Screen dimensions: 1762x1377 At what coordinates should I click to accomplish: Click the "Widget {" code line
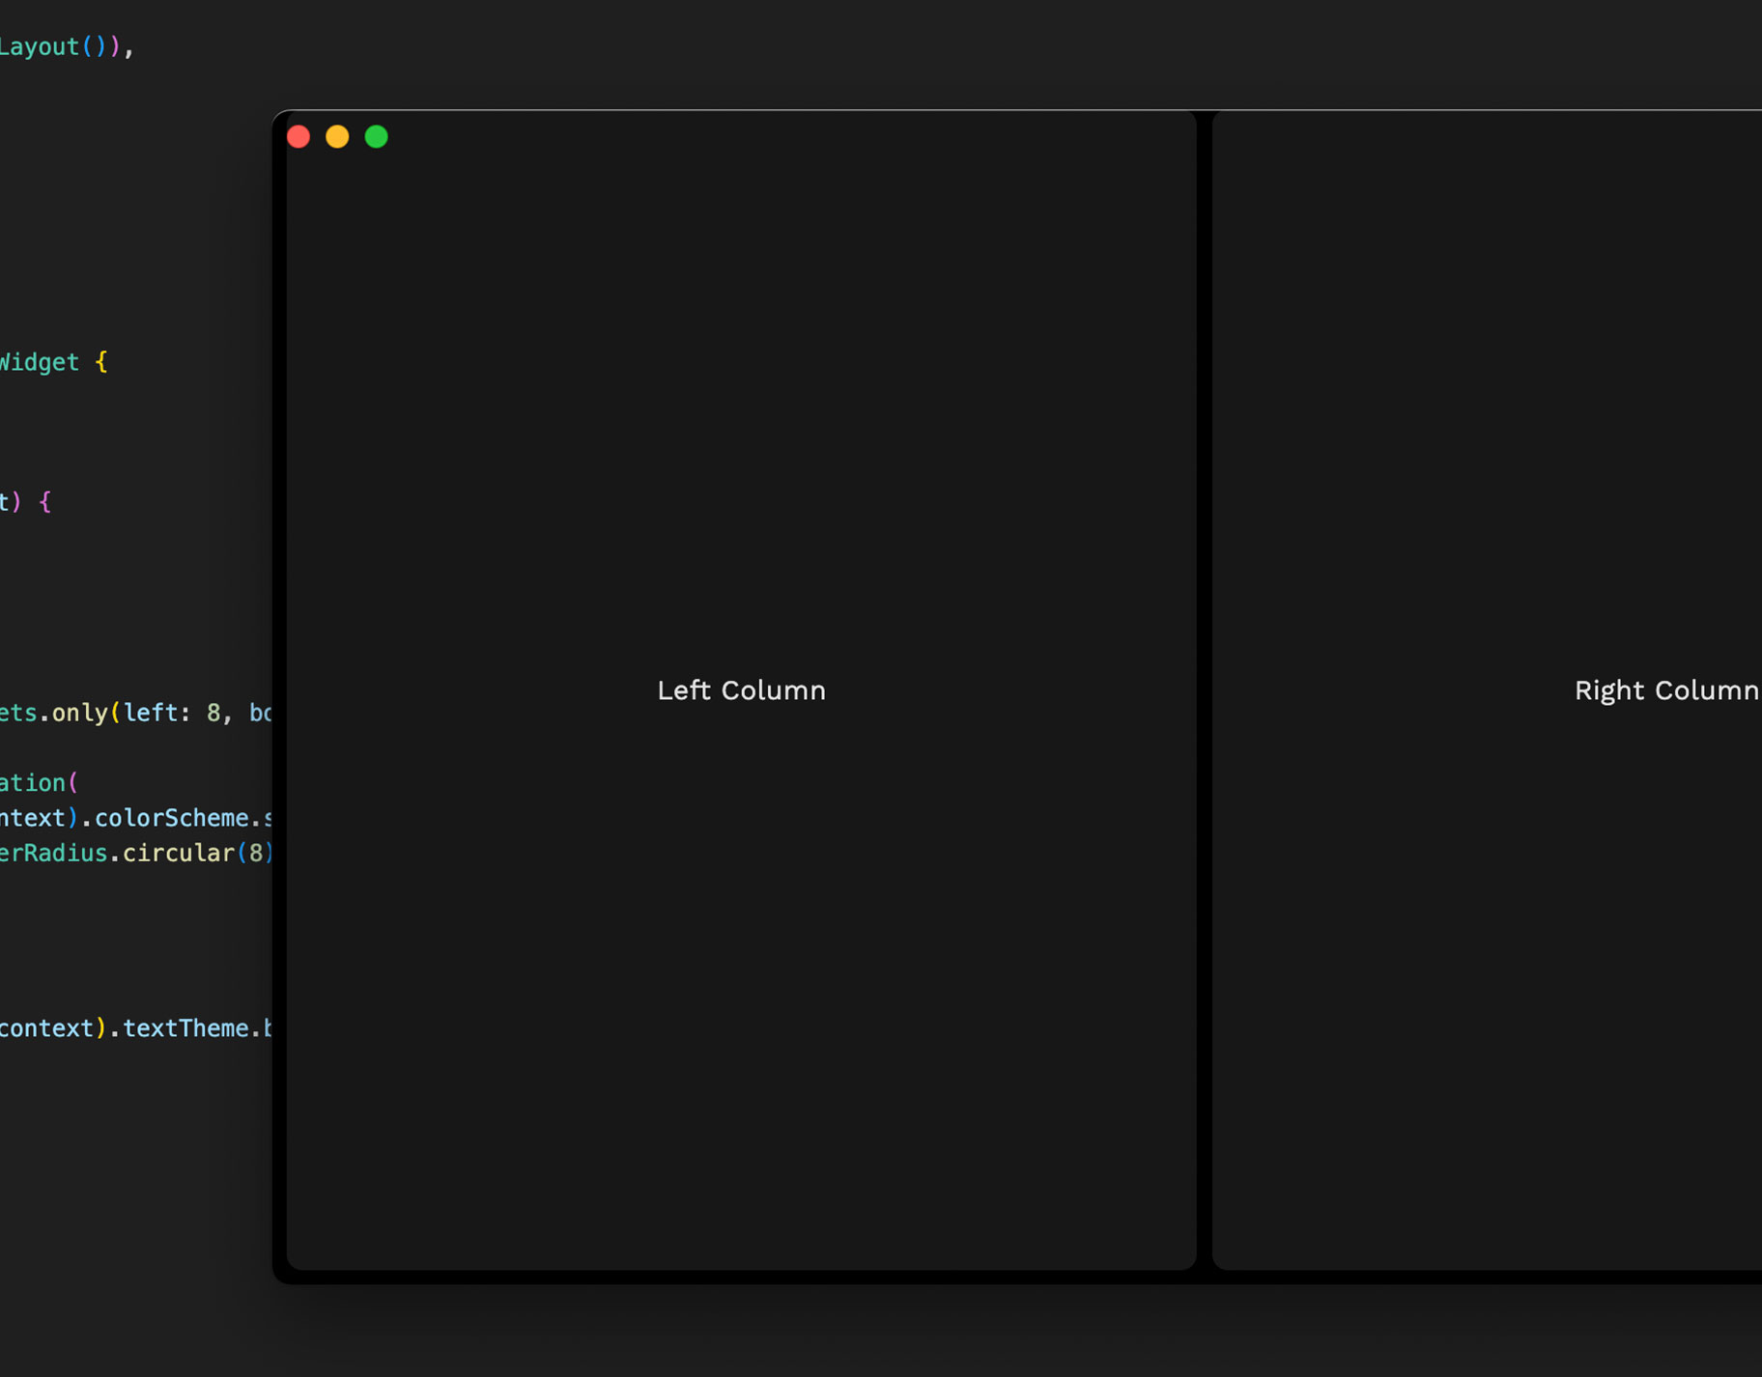coord(53,362)
